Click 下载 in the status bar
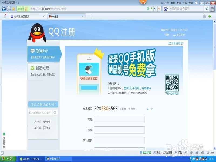The width and height of the screenshot is (216, 162). [178, 153]
